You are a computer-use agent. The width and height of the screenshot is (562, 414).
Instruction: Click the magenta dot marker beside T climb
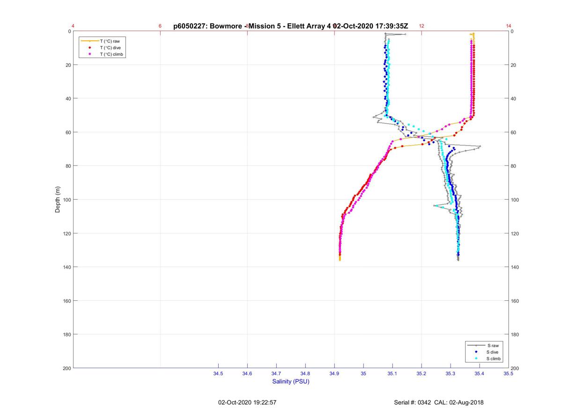[89, 54]
